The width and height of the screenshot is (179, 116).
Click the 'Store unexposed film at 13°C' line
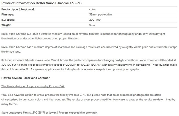[29, 113]
